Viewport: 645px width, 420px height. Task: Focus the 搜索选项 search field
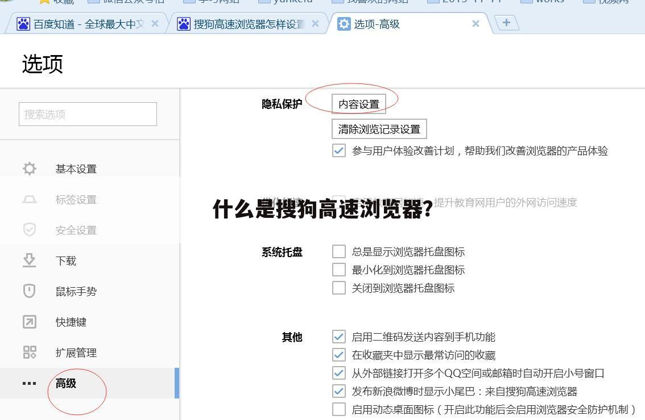point(88,114)
